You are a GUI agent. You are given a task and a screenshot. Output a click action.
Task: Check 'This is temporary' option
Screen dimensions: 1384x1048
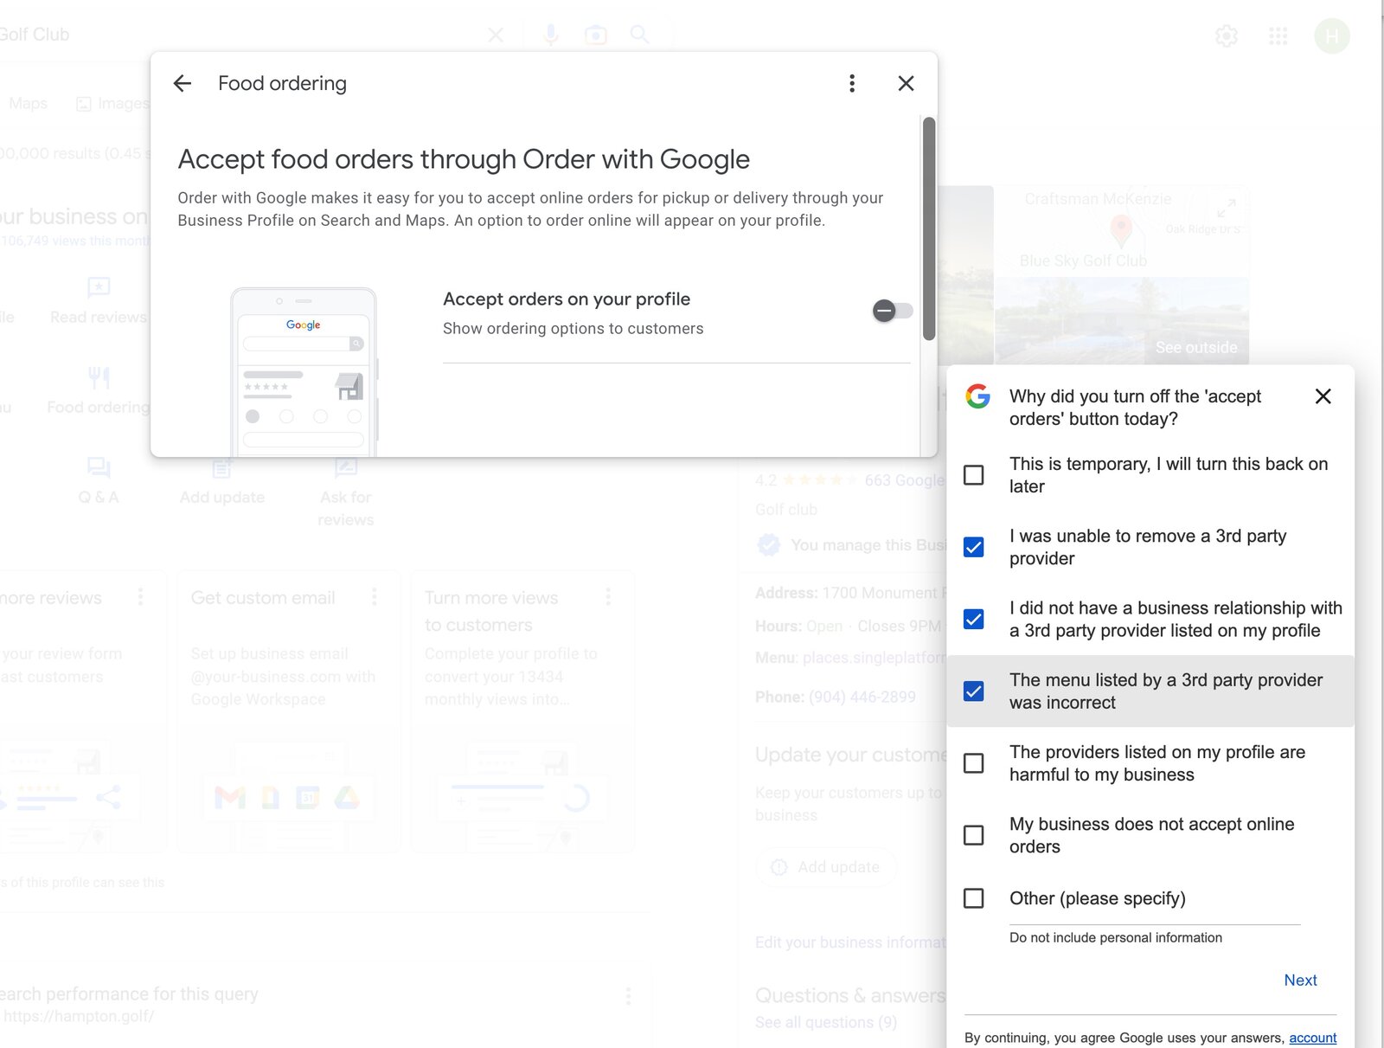pyautogui.click(x=973, y=475)
